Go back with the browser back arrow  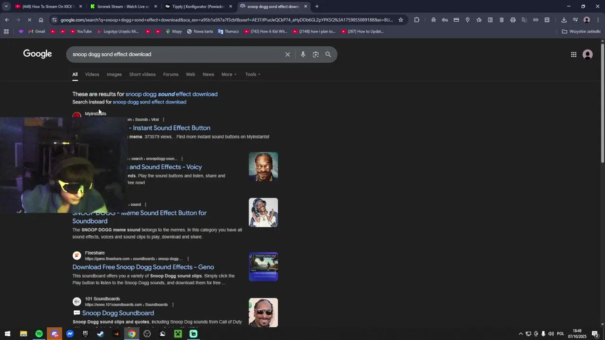click(7, 20)
